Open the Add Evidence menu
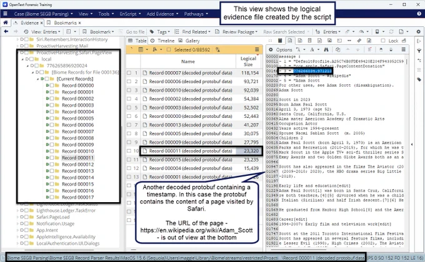The height and width of the screenshot is (262, 425). tap(162, 14)
